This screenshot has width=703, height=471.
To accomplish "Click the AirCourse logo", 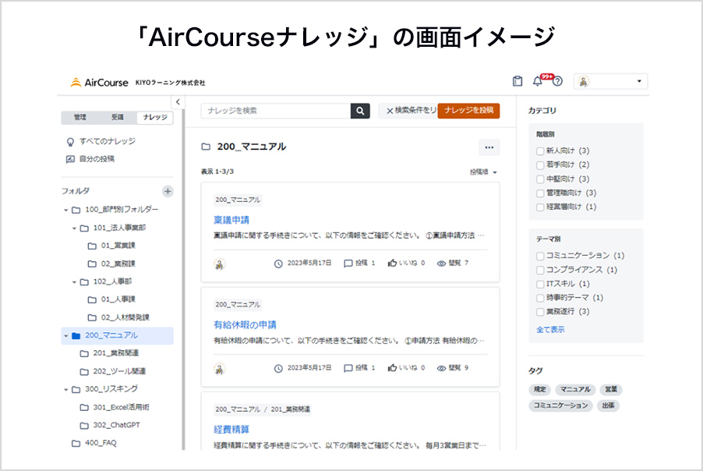I will point(99,82).
